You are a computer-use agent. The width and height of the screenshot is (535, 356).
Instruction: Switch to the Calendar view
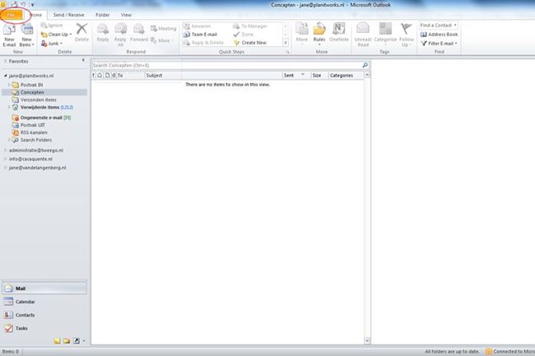[44, 302]
